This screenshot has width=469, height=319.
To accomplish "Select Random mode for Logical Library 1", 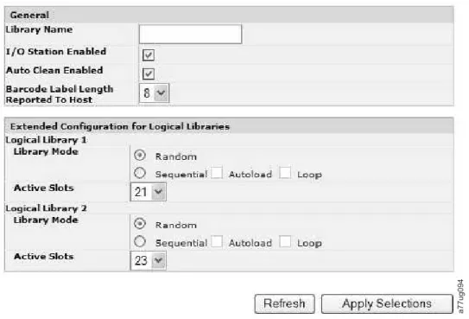I will [140, 156].
